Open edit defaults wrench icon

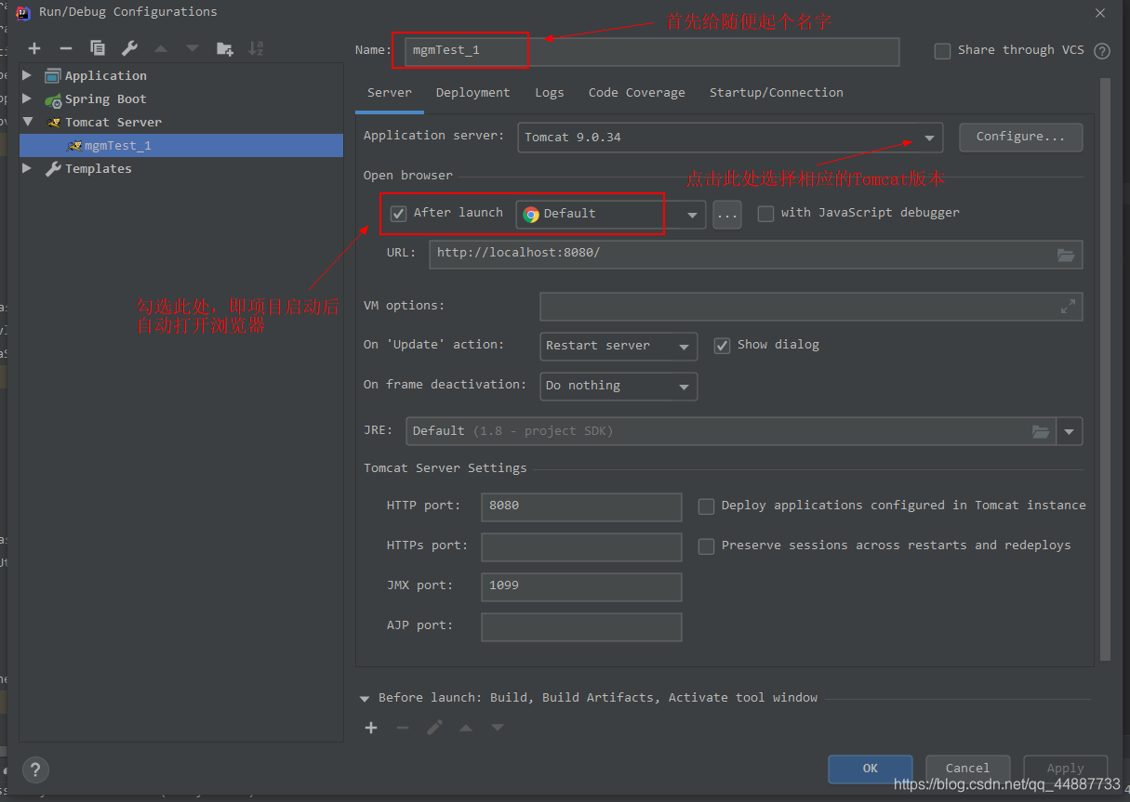pos(129,48)
